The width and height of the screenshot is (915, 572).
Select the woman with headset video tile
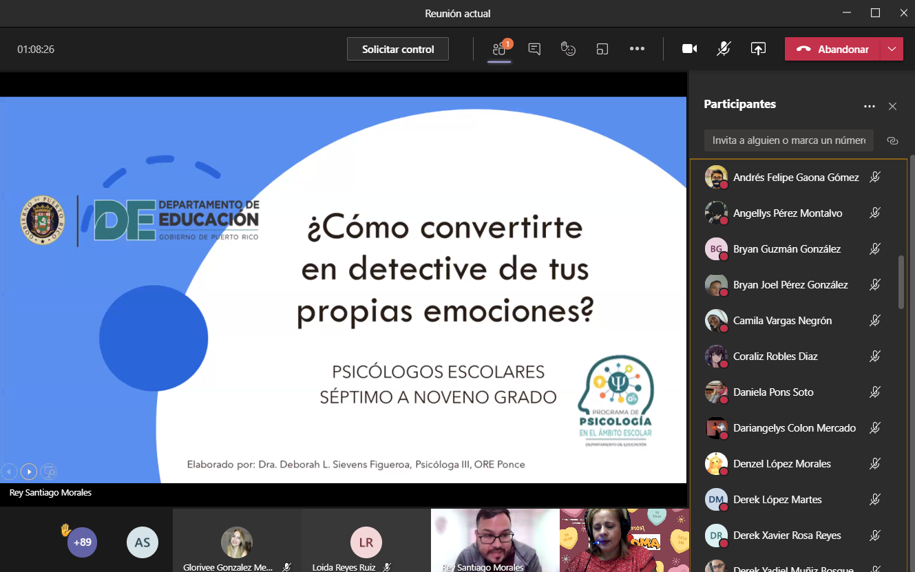click(x=624, y=540)
